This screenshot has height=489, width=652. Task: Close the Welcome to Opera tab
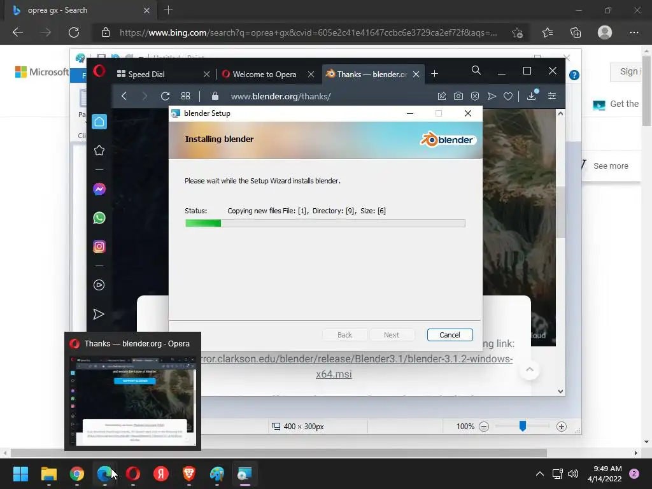tap(311, 74)
